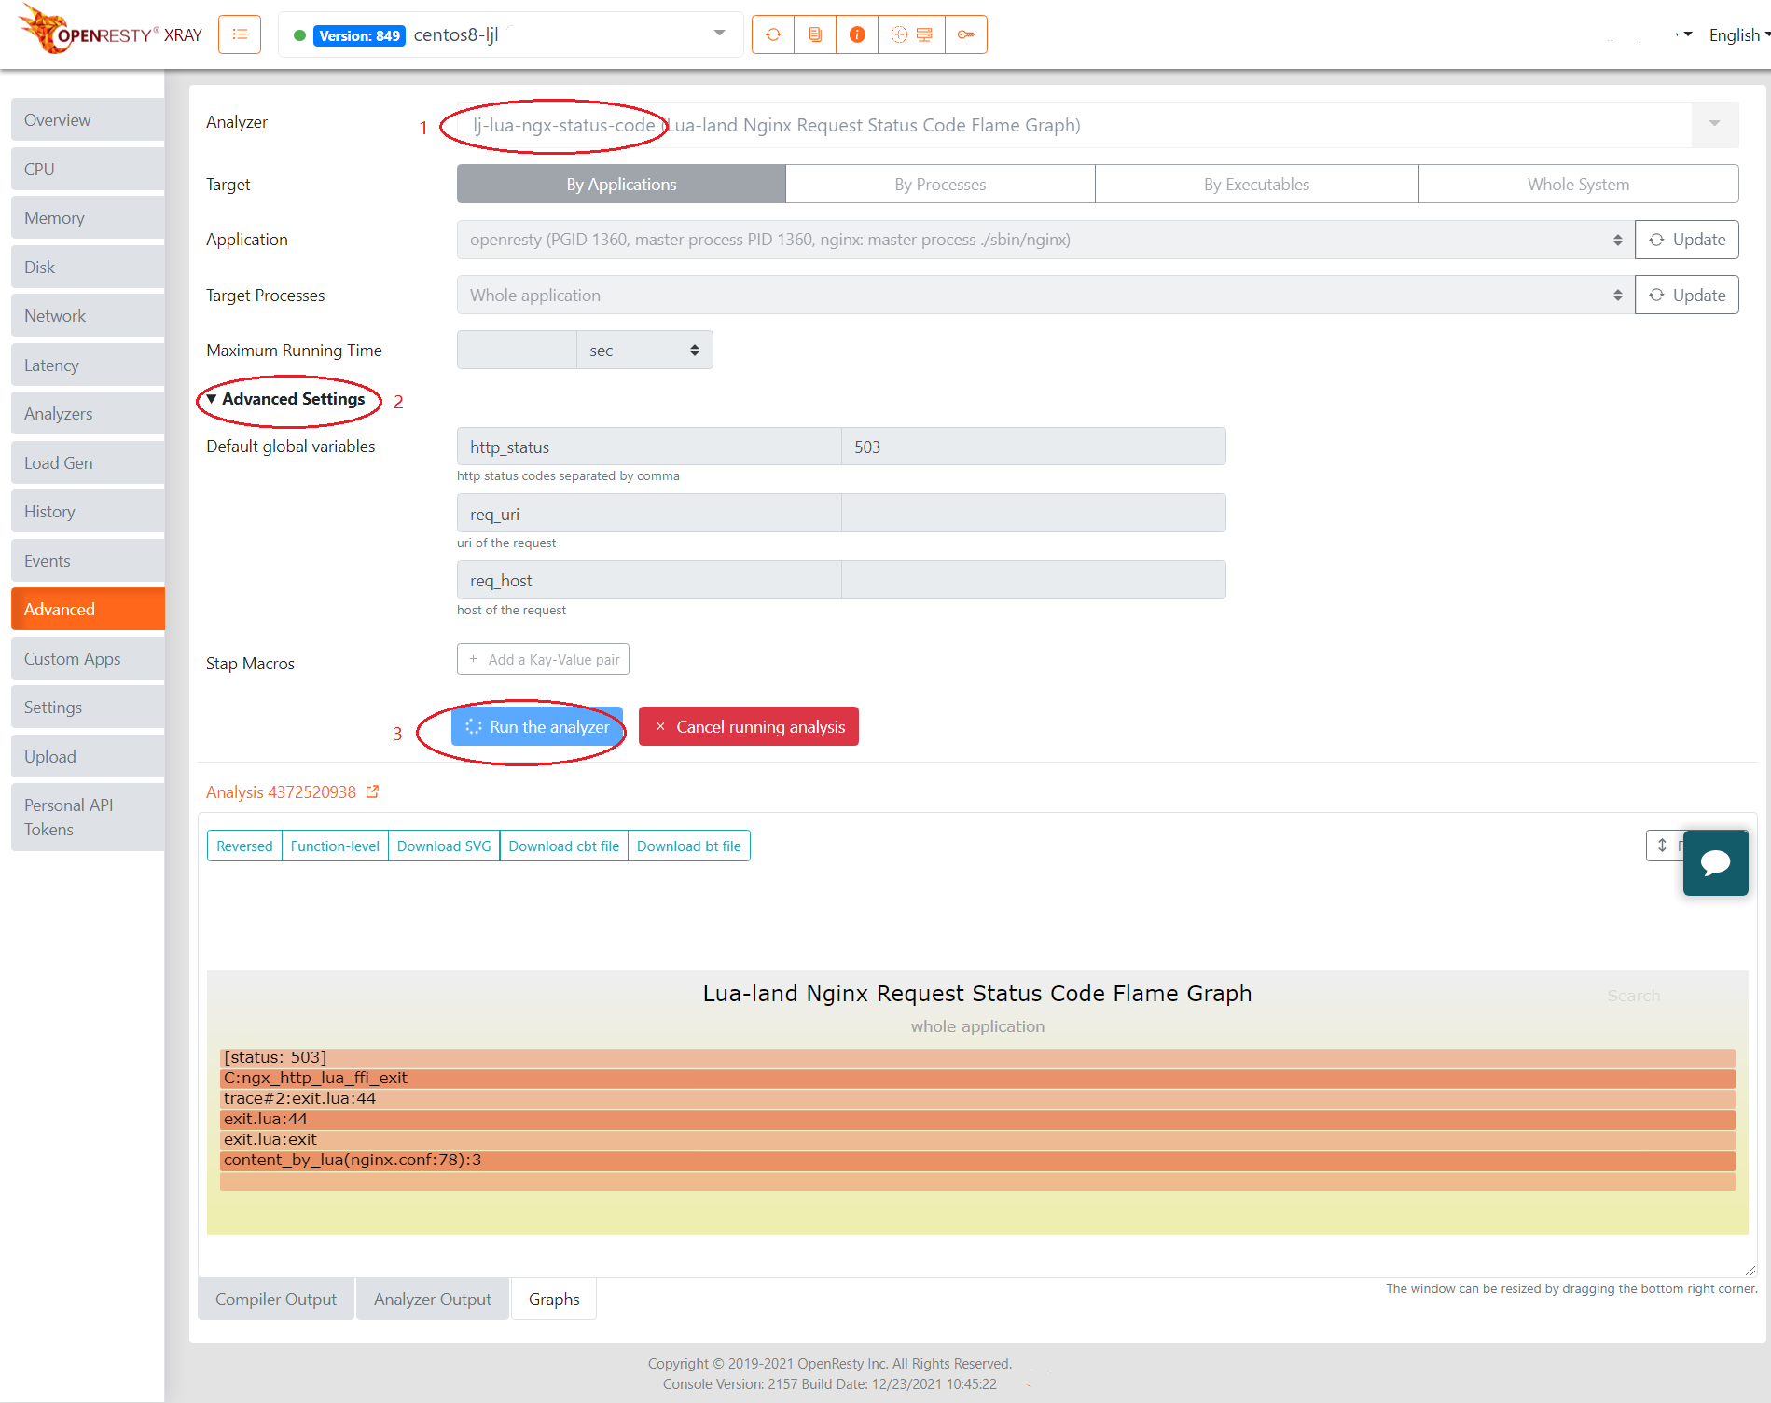Toggle Function-level flame graph view
The image size is (1771, 1403).
click(335, 846)
